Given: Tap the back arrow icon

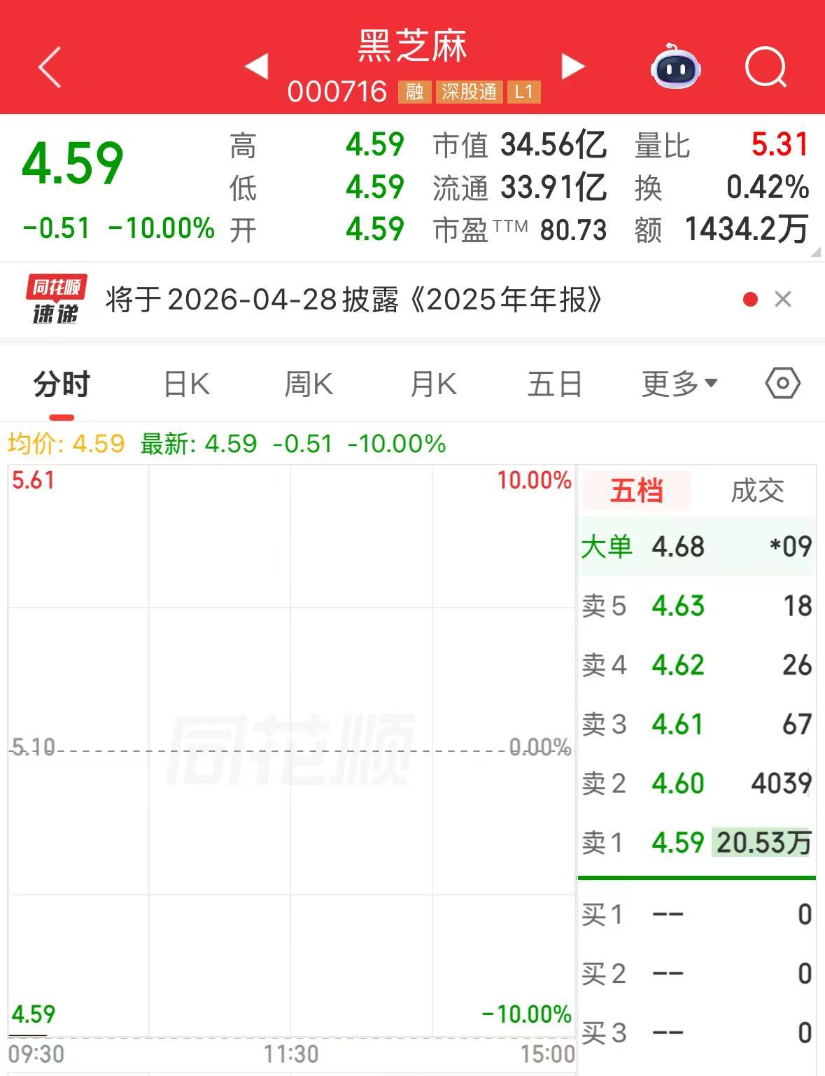Looking at the screenshot, I should click(x=50, y=67).
